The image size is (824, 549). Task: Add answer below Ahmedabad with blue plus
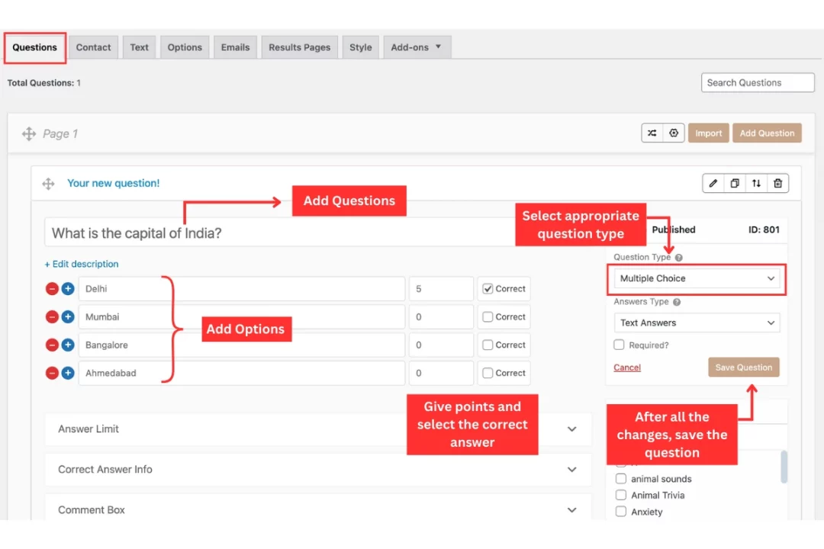click(x=68, y=374)
